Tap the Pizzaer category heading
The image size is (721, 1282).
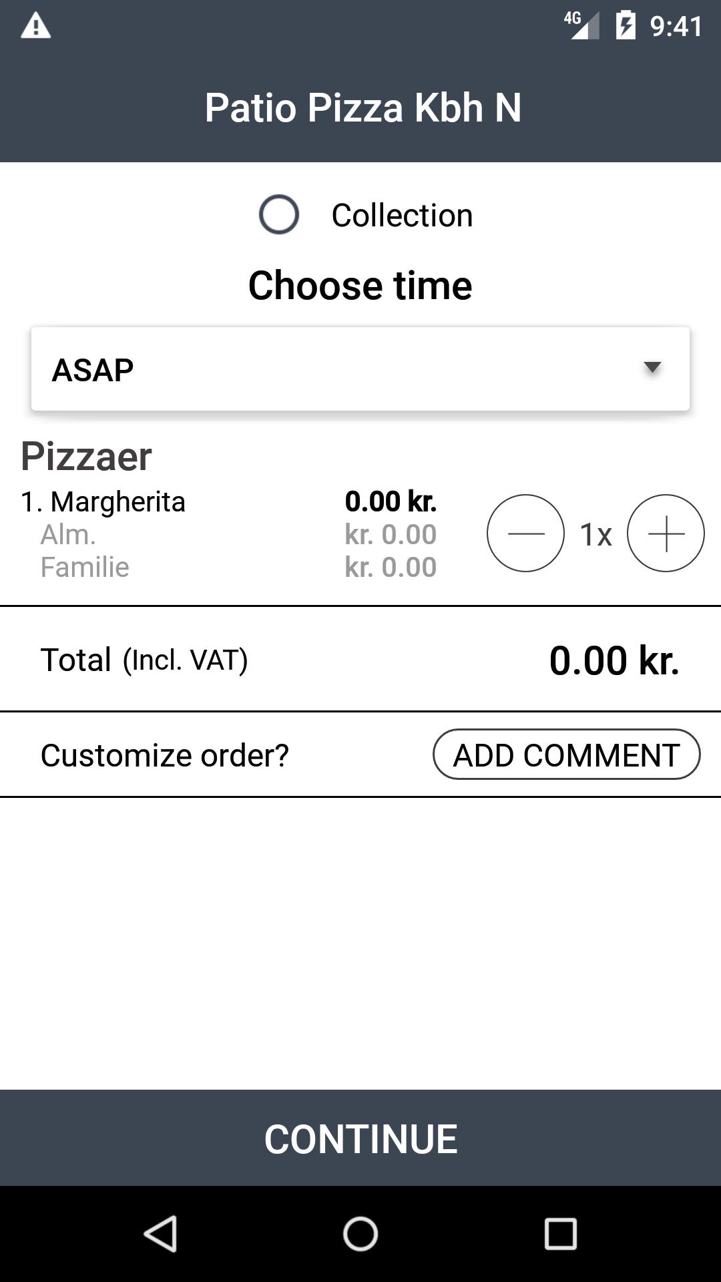86,456
